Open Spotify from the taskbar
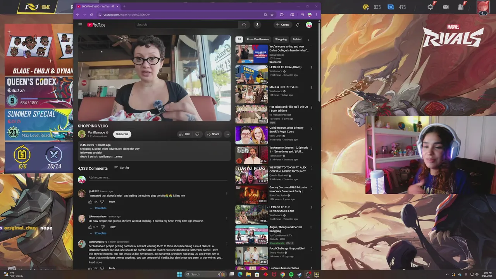 291,274
